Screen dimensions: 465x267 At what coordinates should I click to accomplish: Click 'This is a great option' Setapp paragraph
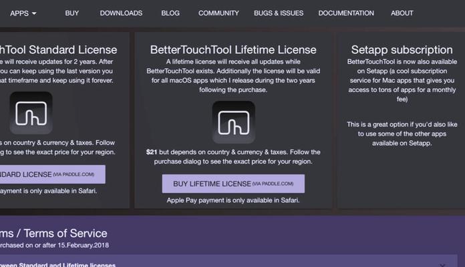(x=402, y=133)
